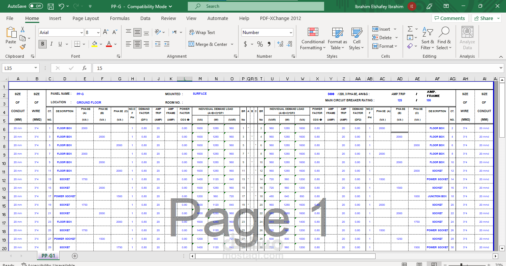Apply the accounting dollar format

coord(245,44)
